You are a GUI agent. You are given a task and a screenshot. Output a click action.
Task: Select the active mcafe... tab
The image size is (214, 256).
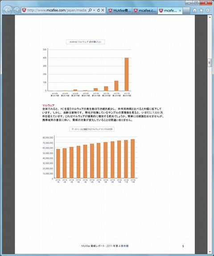pos(170,11)
